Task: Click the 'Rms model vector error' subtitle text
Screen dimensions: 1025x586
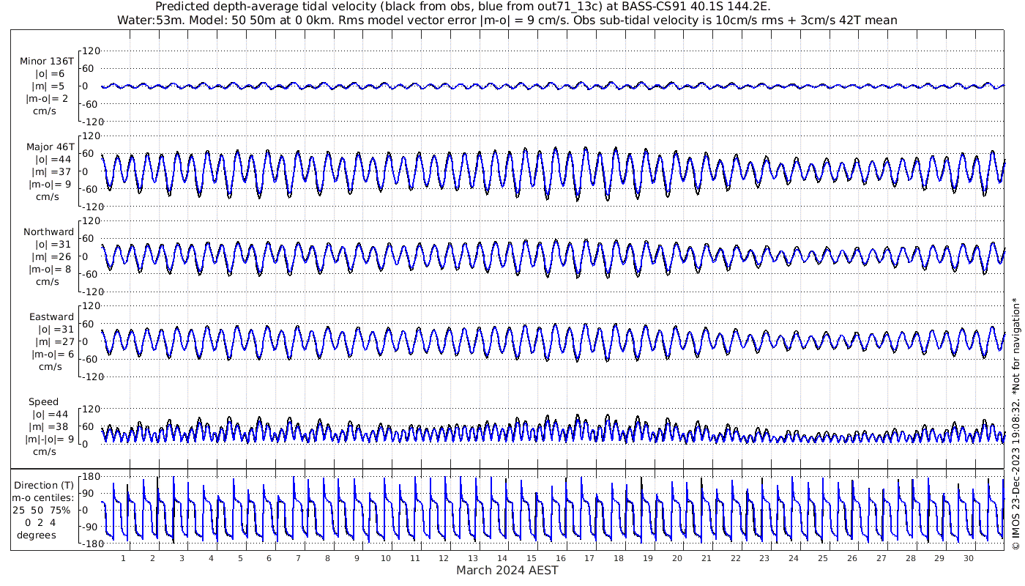Action: click(507, 20)
